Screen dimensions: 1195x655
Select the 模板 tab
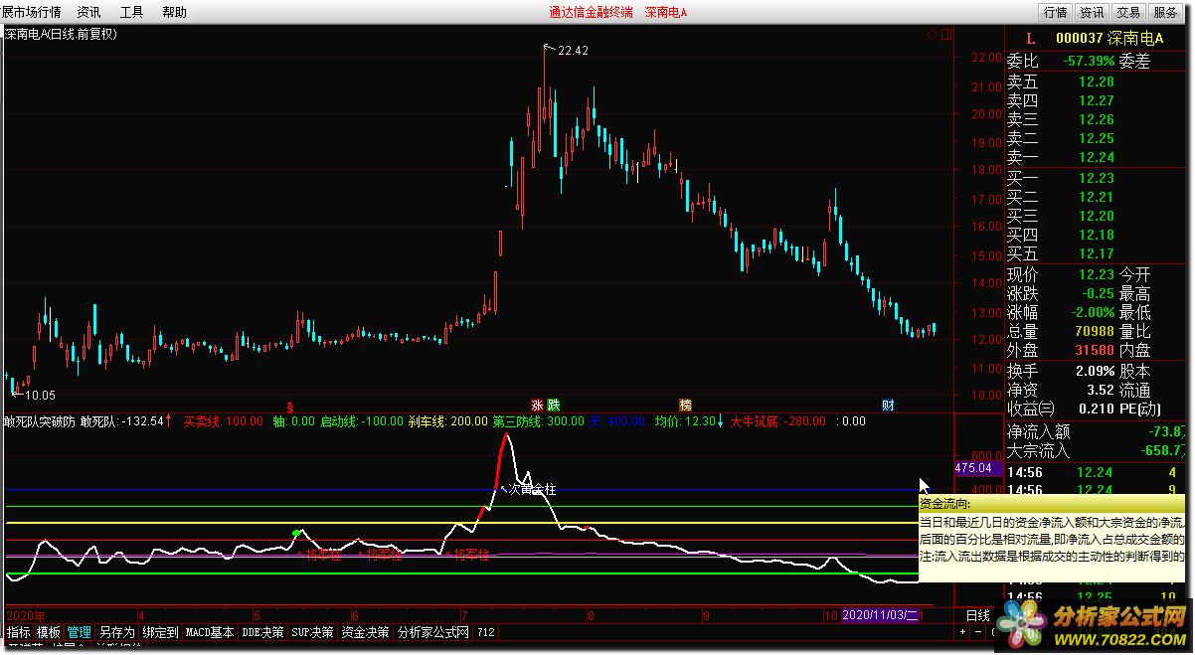tap(49, 632)
